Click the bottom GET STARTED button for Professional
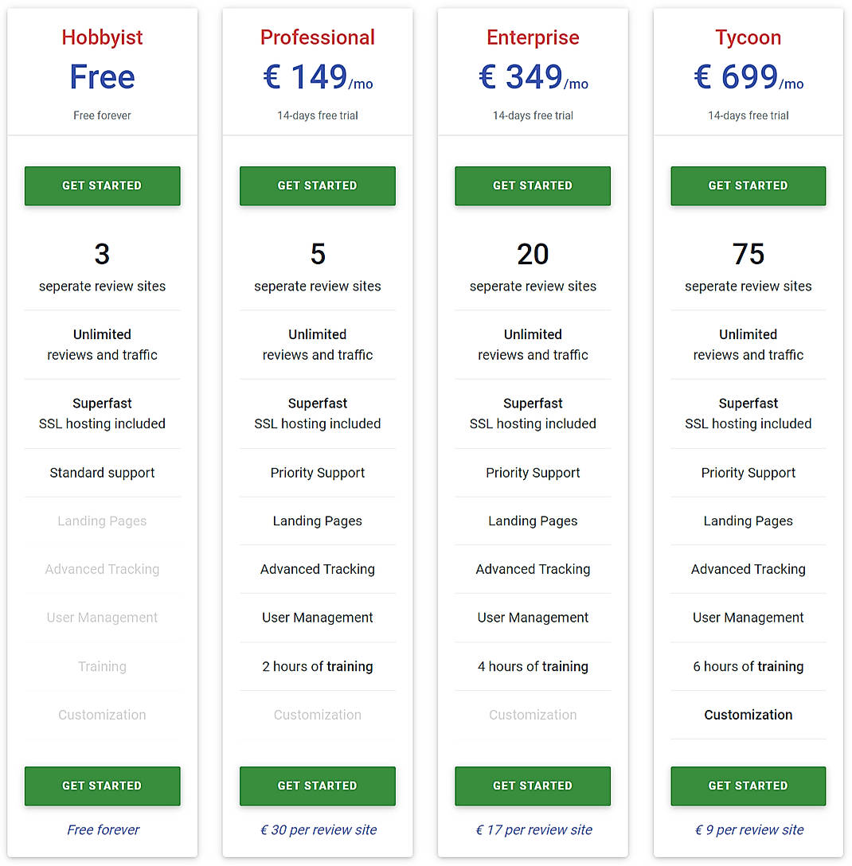 pos(317,786)
